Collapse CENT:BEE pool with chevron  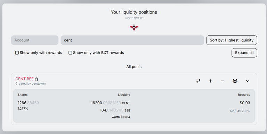pyautogui.click(x=248, y=81)
